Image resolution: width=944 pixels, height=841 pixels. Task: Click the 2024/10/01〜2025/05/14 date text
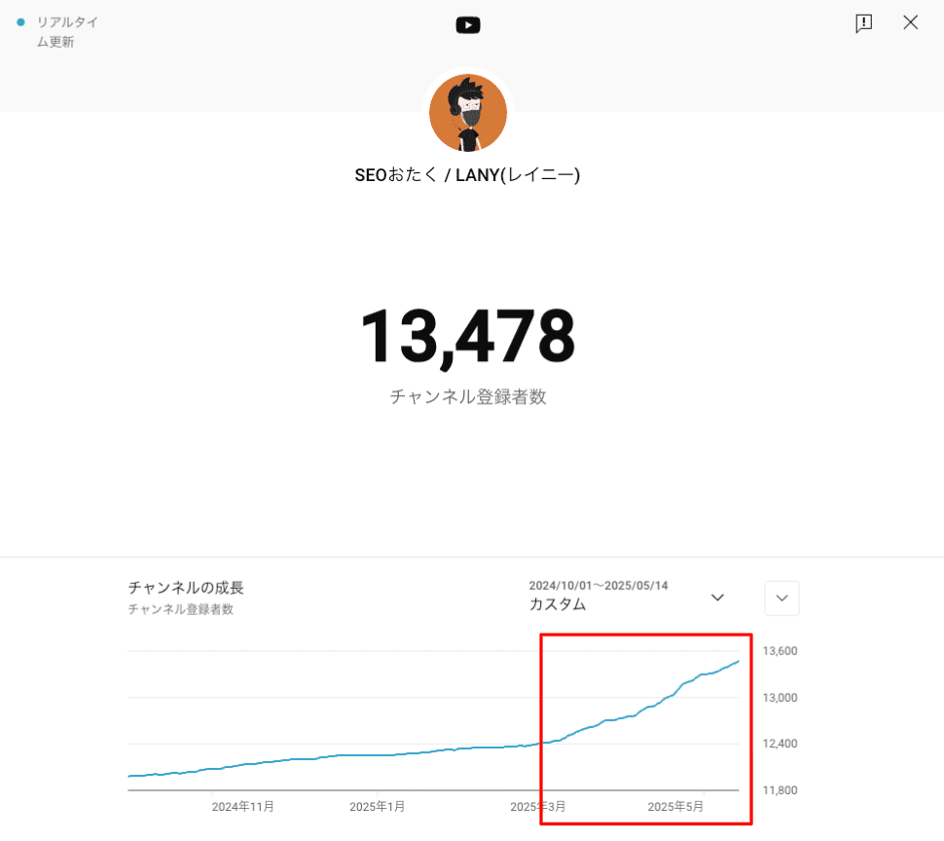[x=599, y=586]
